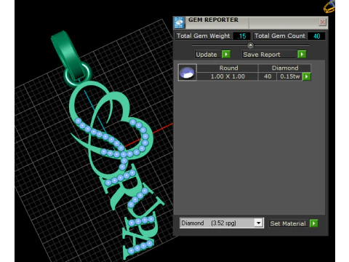The height and width of the screenshot is (262, 349).
Task: Click the Set Material button
Action: (x=288, y=223)
